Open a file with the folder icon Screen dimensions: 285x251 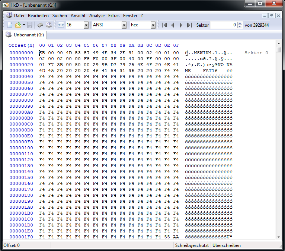18,25
